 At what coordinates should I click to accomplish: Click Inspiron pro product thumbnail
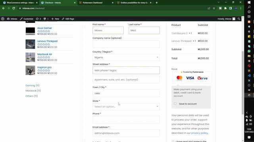(30, 70)
